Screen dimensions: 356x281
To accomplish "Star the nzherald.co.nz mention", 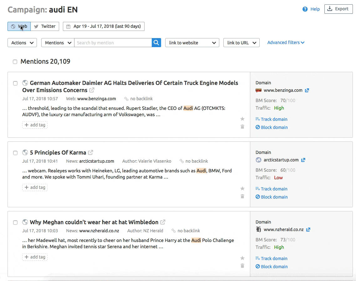I will (242, 258).
